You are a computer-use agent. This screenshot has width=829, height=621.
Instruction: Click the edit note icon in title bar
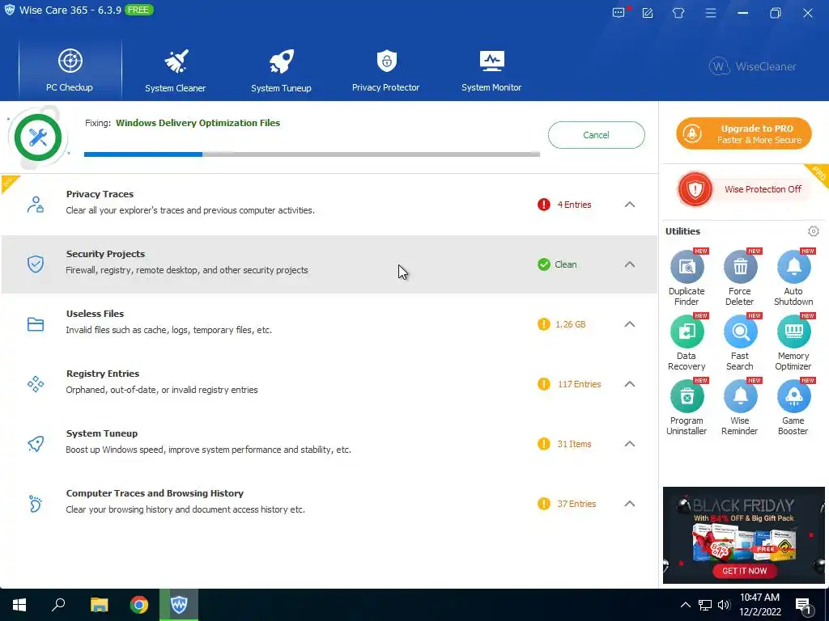tap(648, 13)
